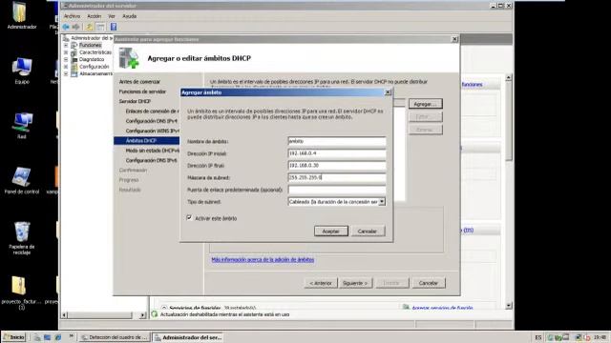Click the clock in system tray
The image size is (611, 343).
[x=600, y=337]
